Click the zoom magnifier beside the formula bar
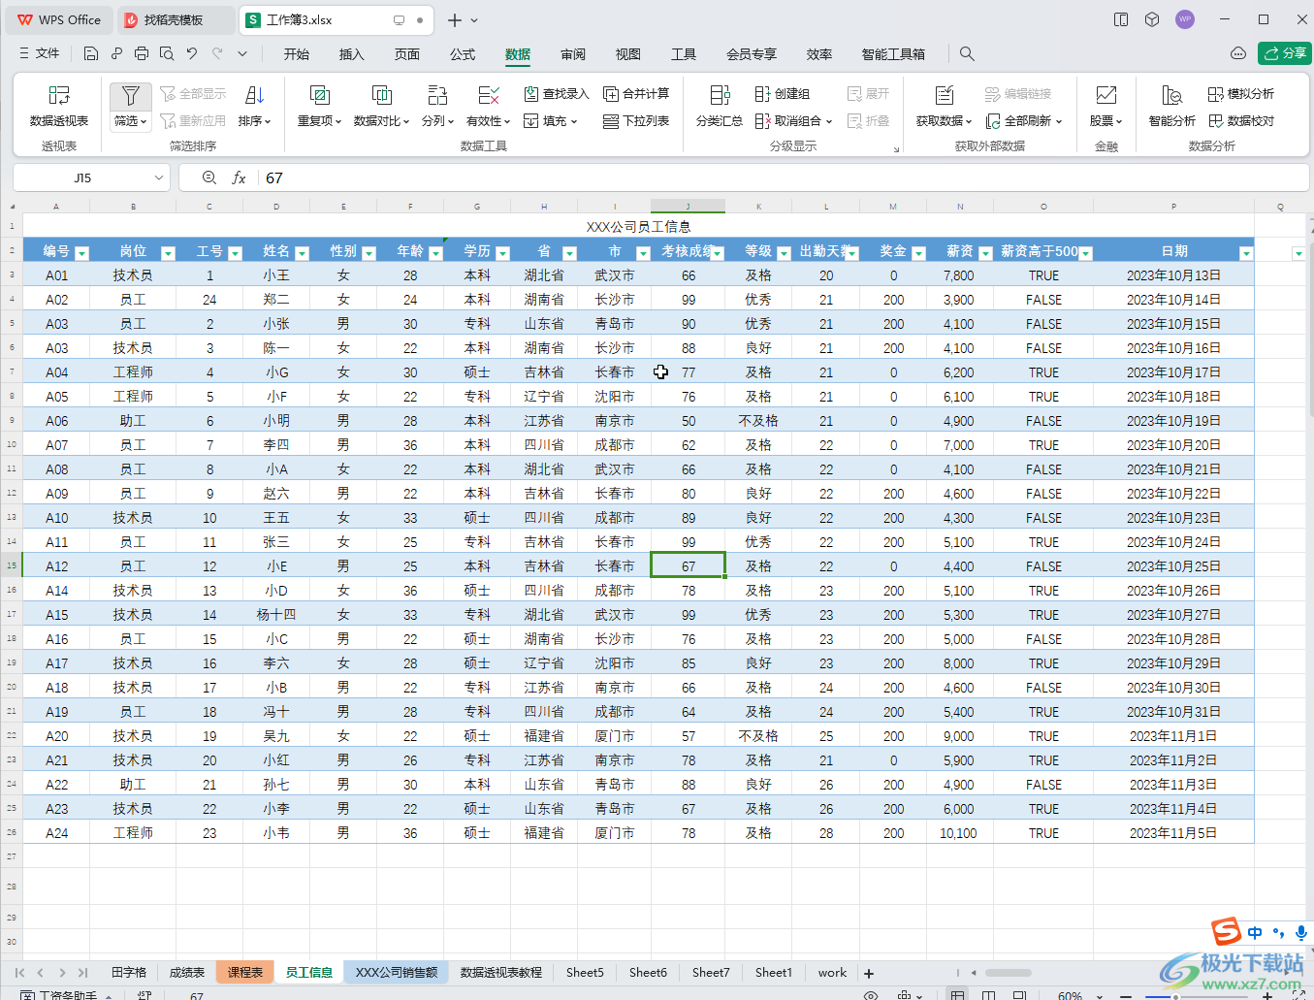The image size is (1314, 1000). 209,177
